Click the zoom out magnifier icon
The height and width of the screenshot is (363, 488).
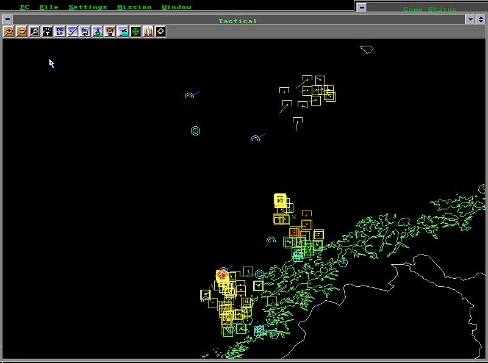(x=21, y=32)
